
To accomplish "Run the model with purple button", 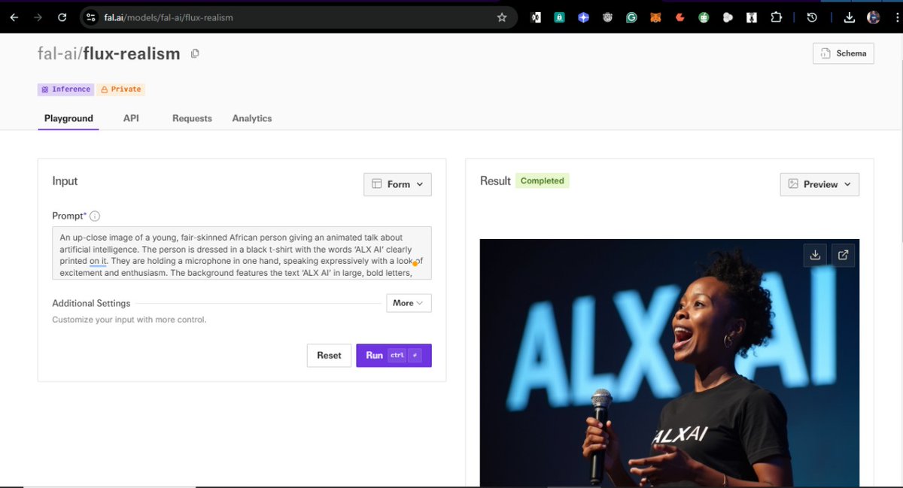I will tap(394, 355).
